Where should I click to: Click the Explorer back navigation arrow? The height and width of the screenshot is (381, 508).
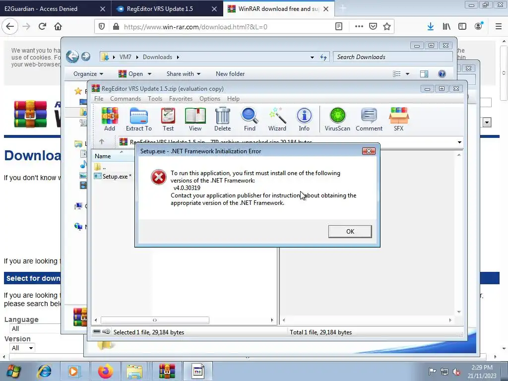72,57
